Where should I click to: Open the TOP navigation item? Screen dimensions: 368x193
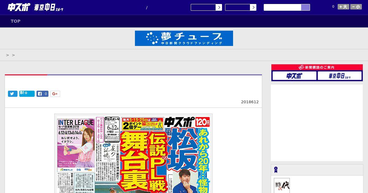(x=16, y=21)
